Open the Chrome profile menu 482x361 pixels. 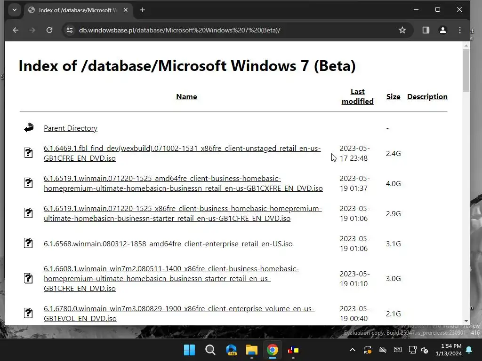(x=442, y=30)
